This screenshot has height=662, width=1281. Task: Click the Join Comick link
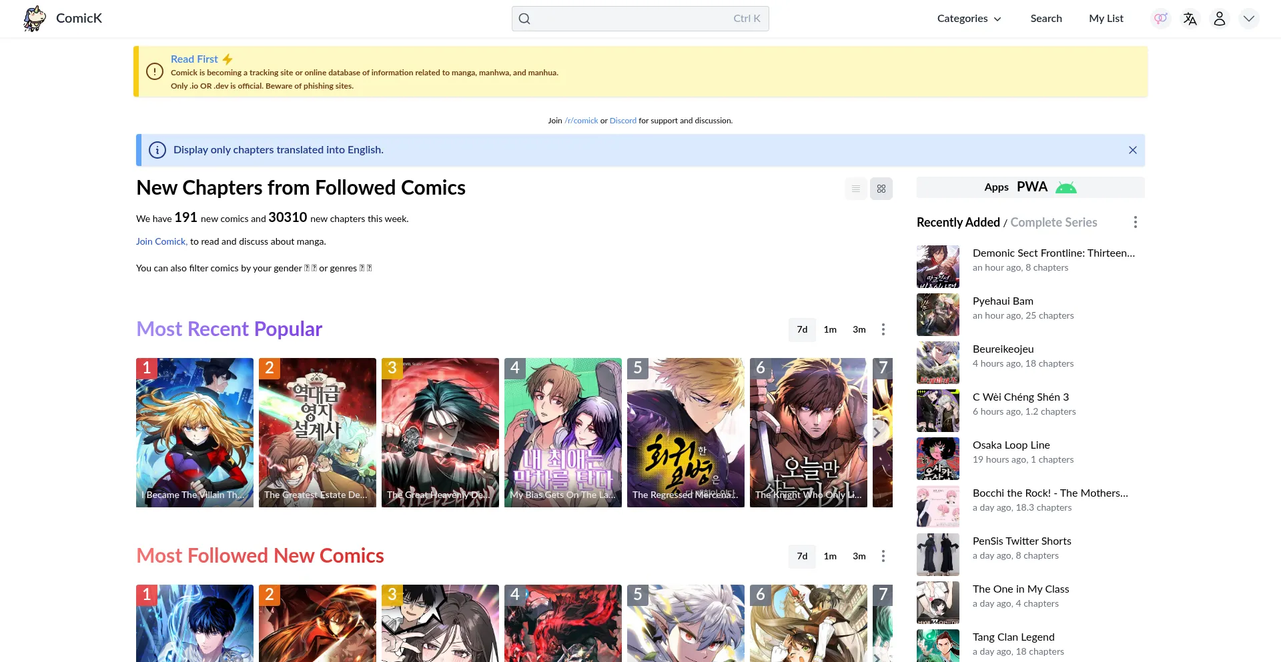point(161,241)
